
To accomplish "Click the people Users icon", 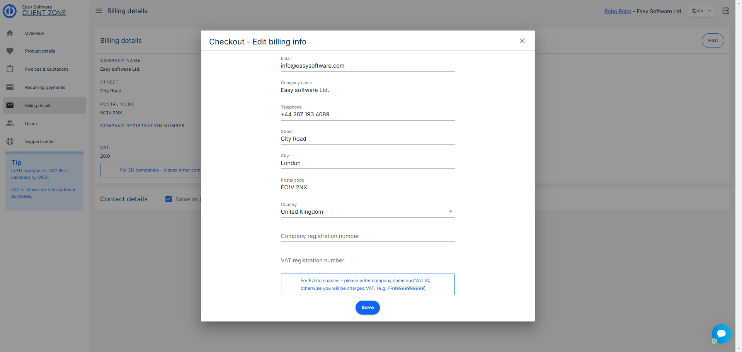I will point(10,124).
